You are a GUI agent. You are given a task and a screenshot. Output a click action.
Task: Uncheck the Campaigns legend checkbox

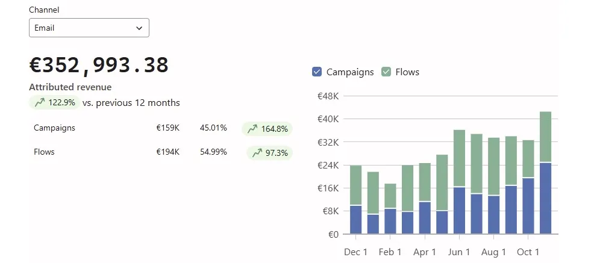point(317,72)
